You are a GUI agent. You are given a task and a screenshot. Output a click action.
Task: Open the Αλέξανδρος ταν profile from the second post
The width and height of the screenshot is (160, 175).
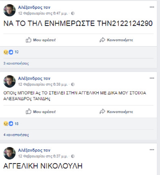(34, 78)
